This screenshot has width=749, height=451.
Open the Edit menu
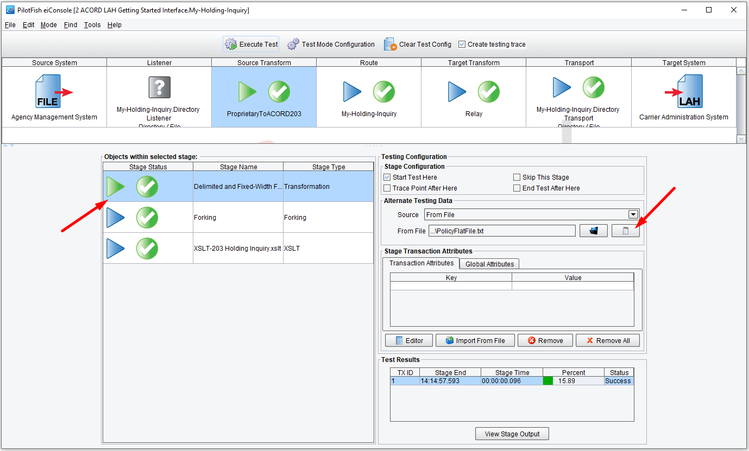[28, 25]
